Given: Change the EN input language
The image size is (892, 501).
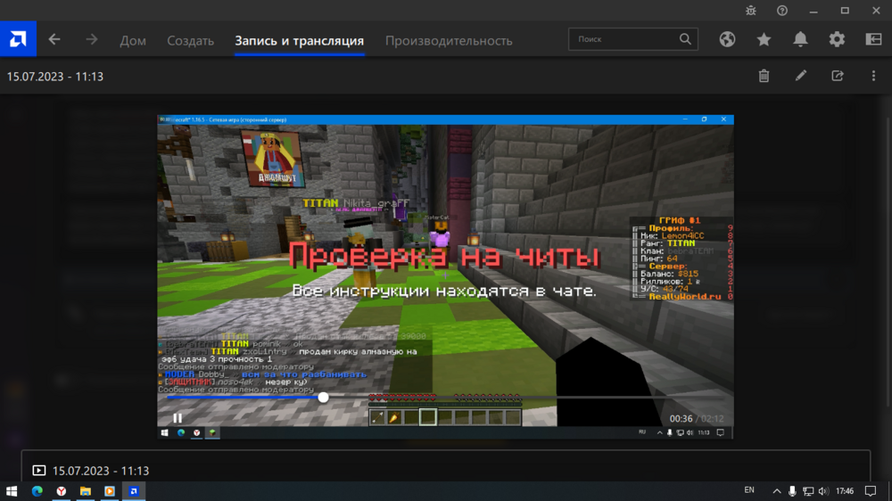Looking at the screenshot, I should [749, 490].
